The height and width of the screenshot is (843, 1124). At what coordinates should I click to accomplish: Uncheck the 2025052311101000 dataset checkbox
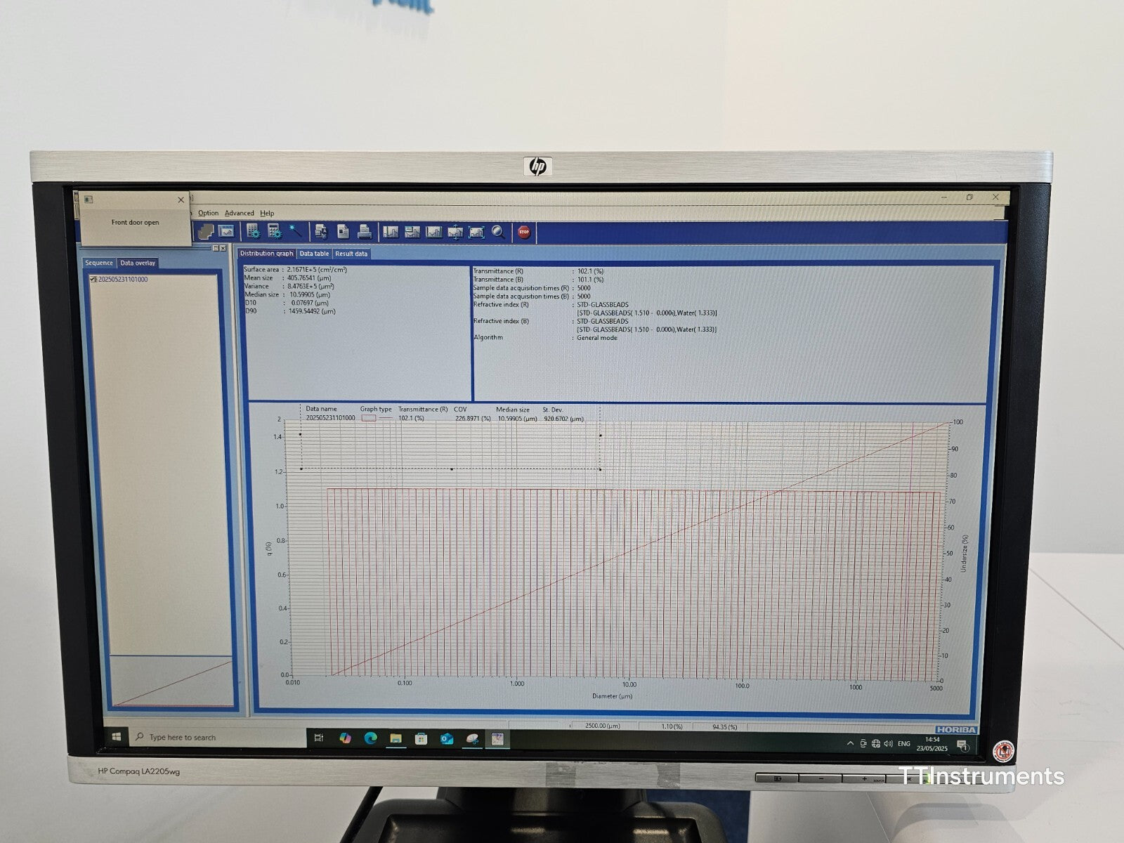(x=93, y=278)
